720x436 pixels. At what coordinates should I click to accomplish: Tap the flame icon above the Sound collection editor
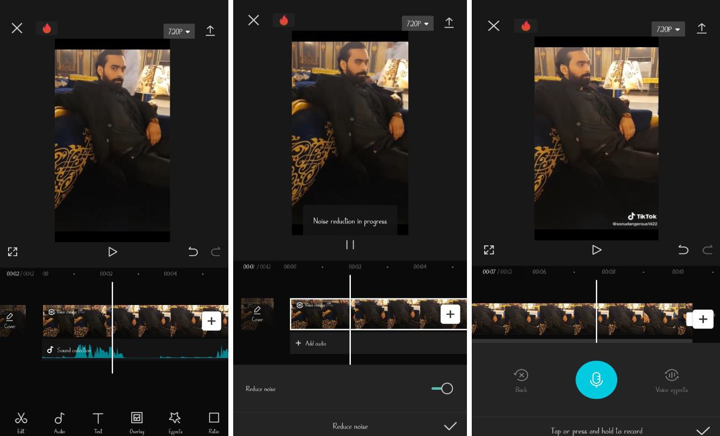tap(47, 28)
